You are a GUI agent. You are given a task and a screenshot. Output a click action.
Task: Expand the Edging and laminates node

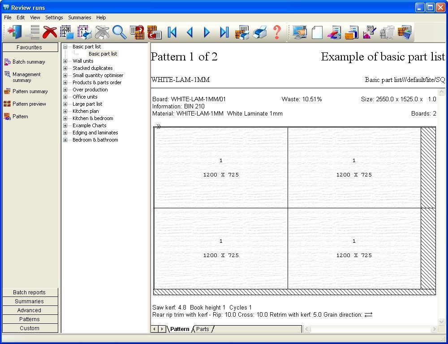click(x=65, y=133)
